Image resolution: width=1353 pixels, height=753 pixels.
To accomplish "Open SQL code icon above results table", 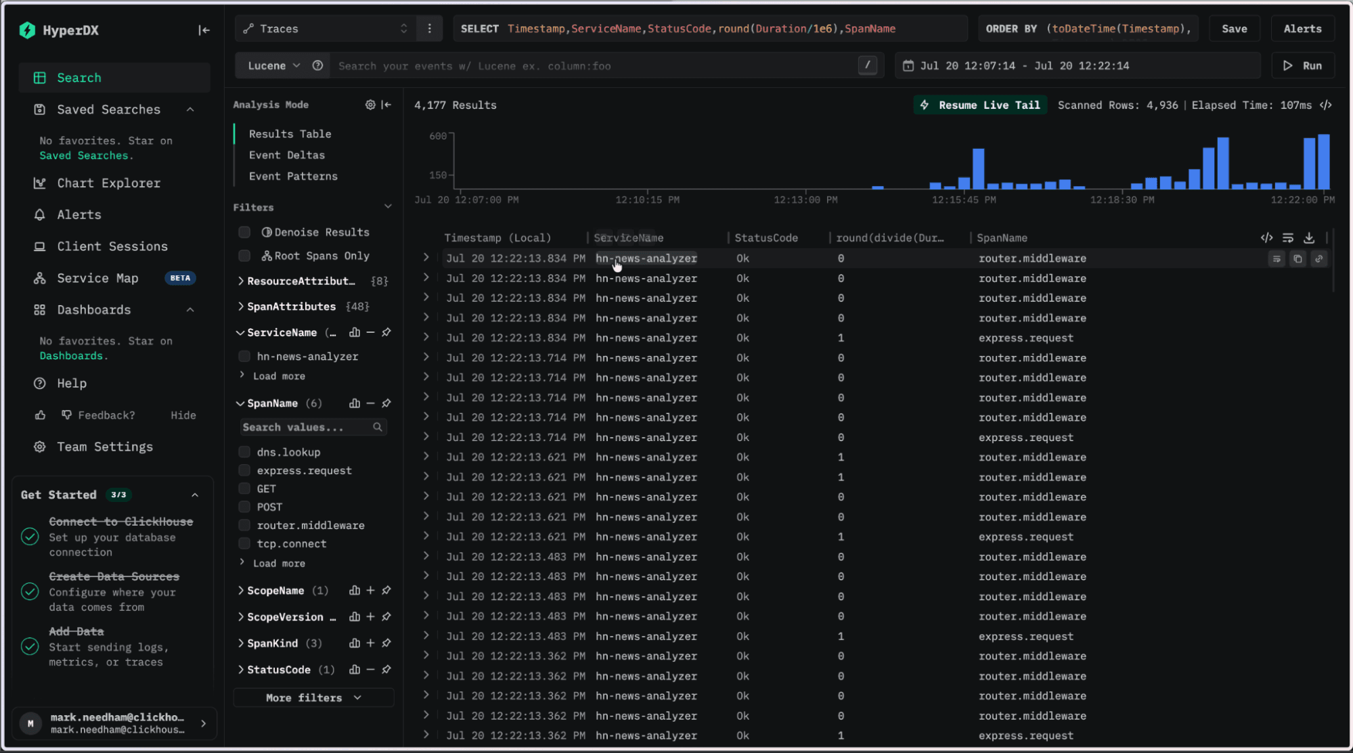I will pos(1266,237).
